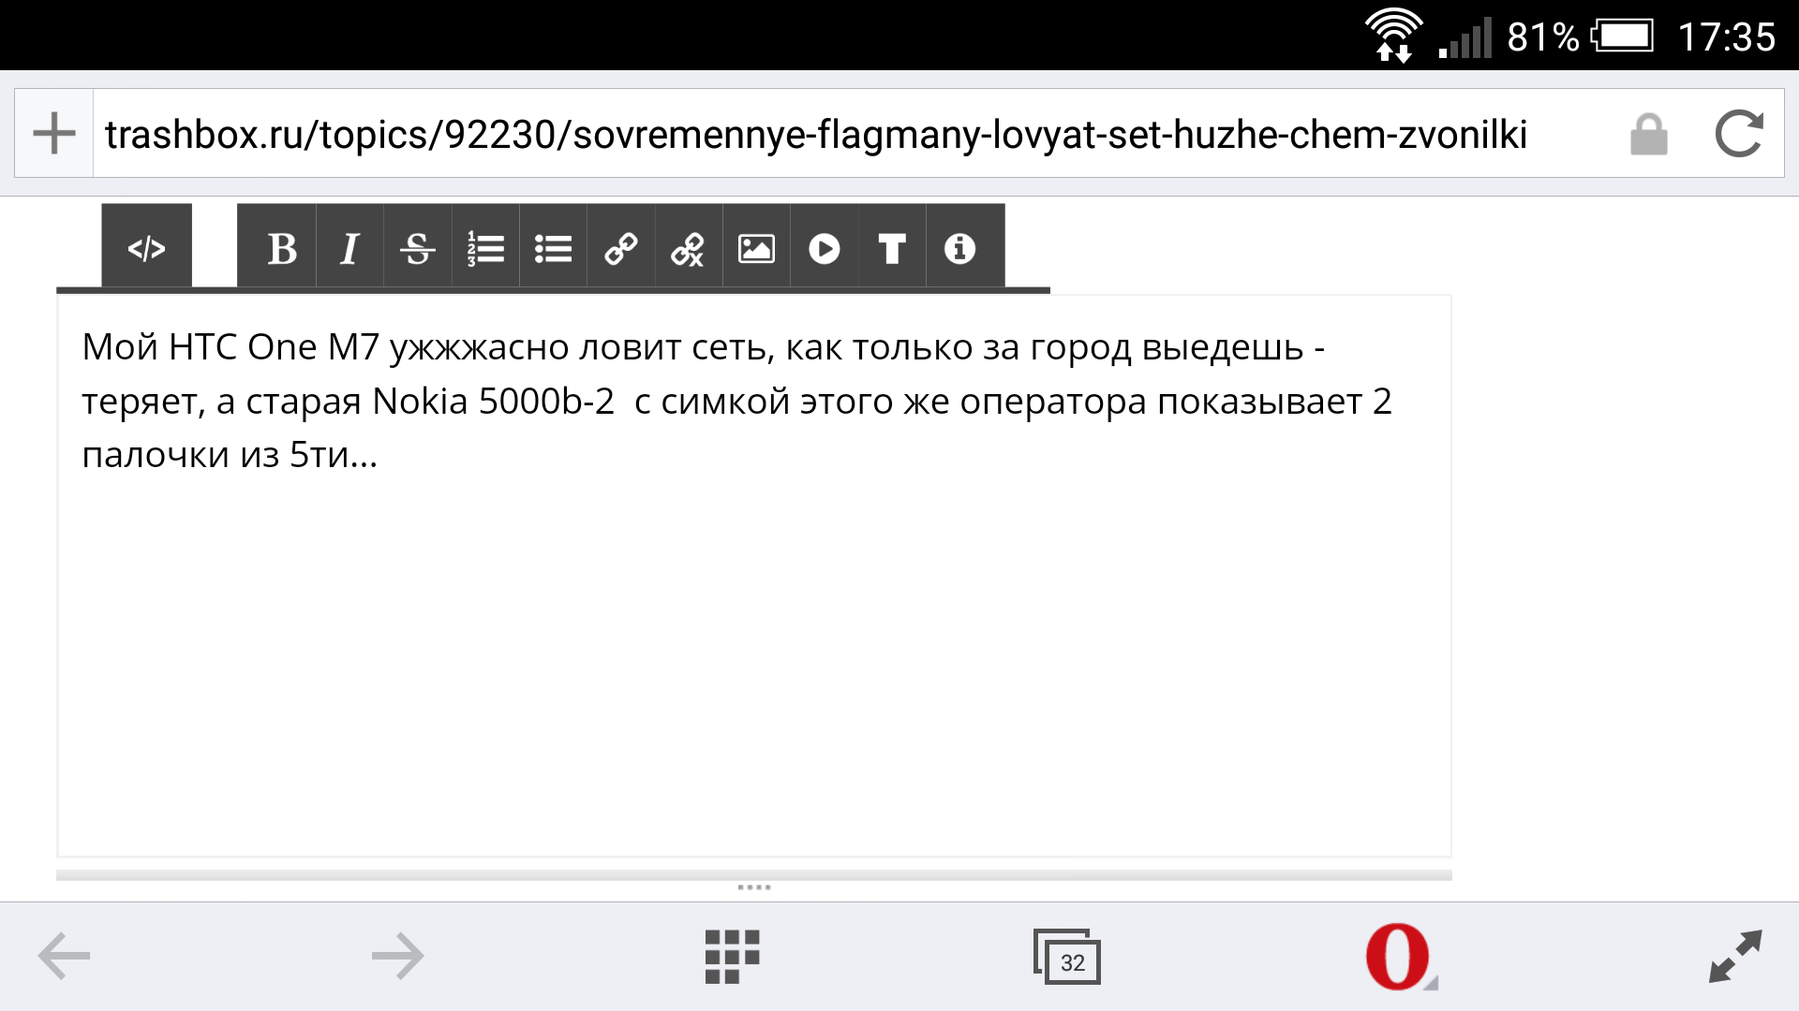Screen dimensions: 1799x1011
Task: Tap the Wi-Fi status icon
Action: tap(1393, 36)
